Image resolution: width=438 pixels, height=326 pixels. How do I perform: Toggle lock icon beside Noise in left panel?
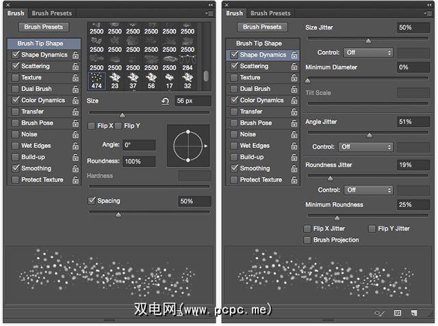click(x=75, y=134)
